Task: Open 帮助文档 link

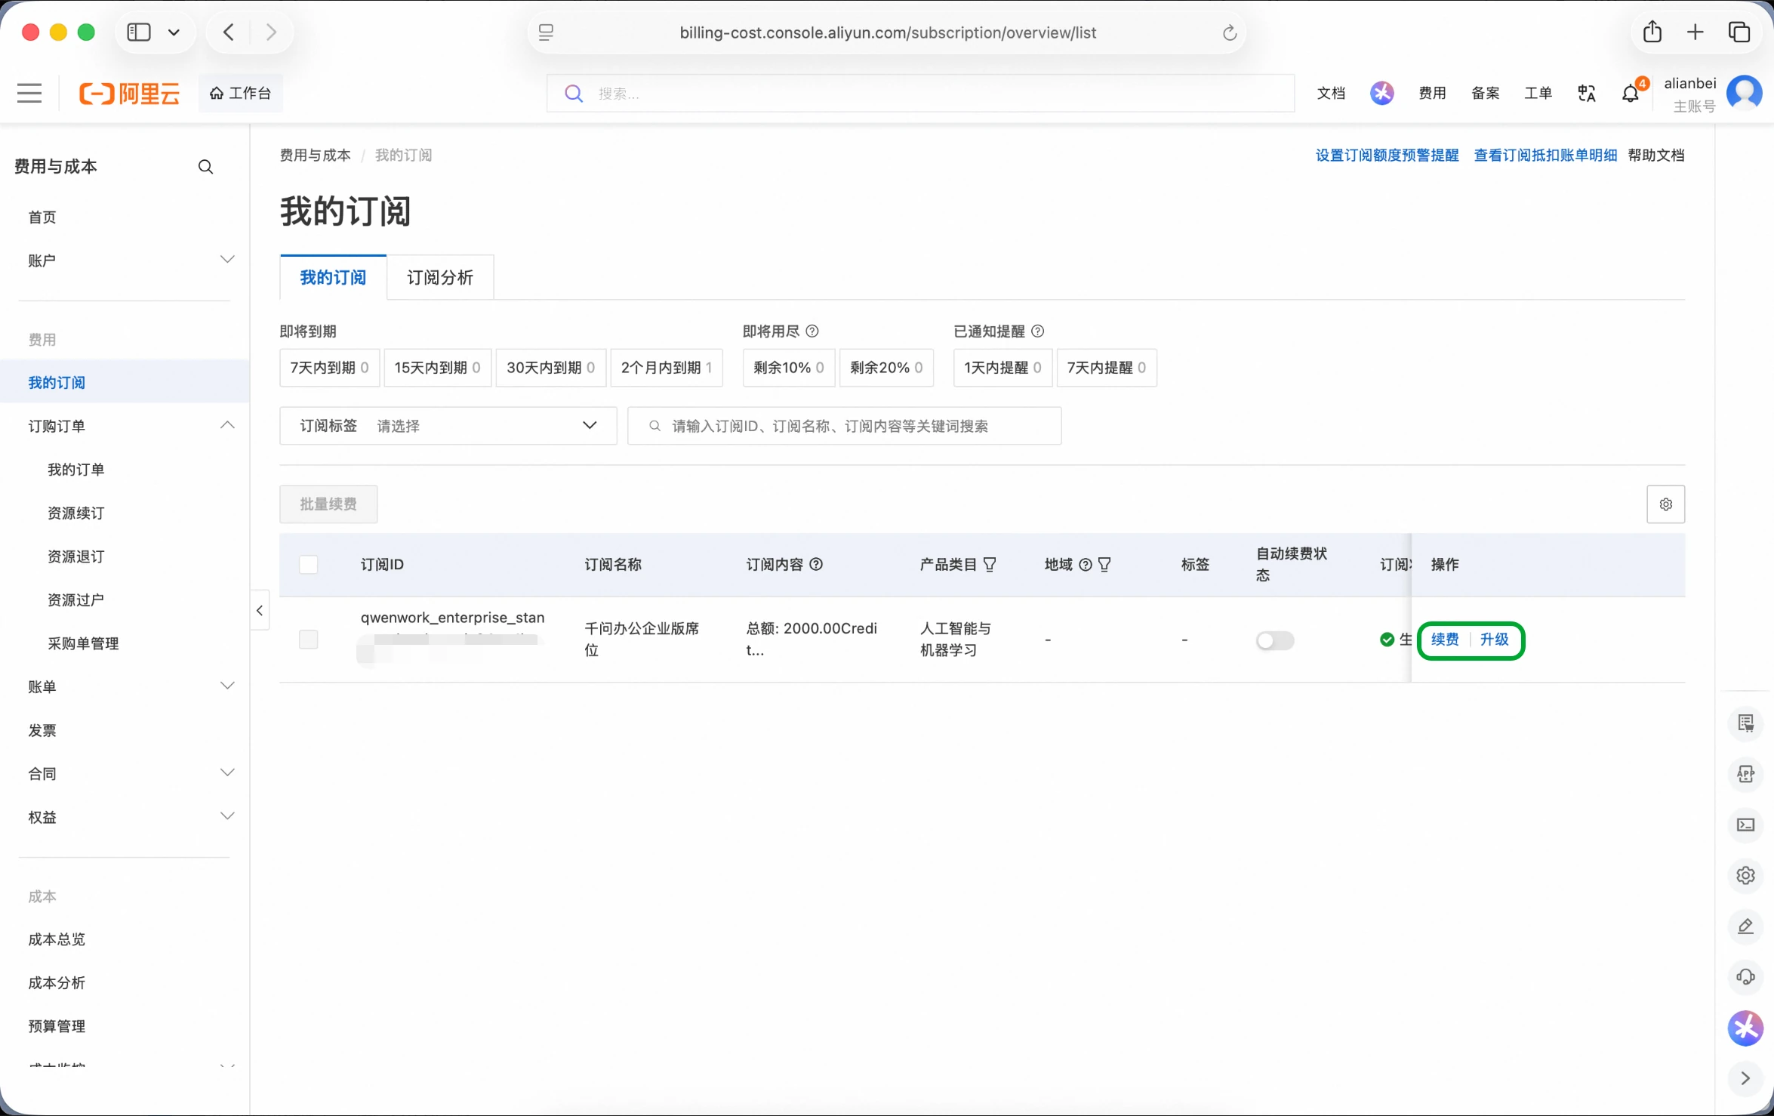Action: 1655,155
